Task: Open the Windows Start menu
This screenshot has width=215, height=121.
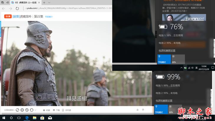Action: 4,118
